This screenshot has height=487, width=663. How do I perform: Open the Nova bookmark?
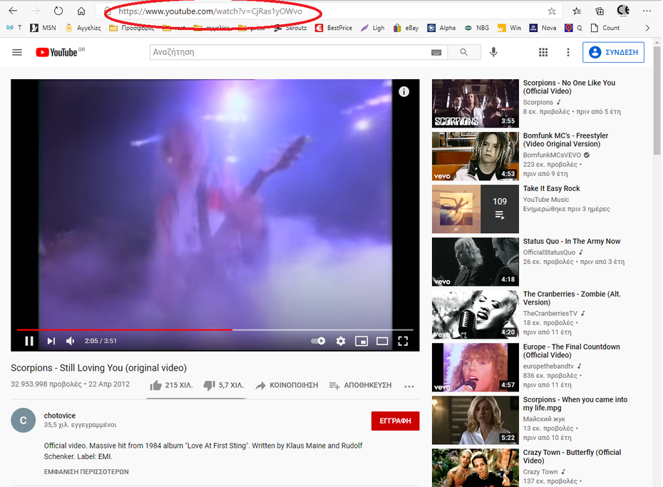543,28
